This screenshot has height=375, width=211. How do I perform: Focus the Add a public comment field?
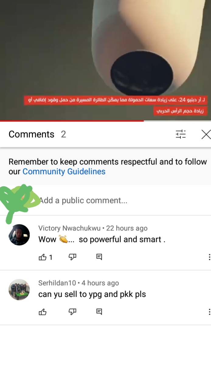(x=122, y=200)
